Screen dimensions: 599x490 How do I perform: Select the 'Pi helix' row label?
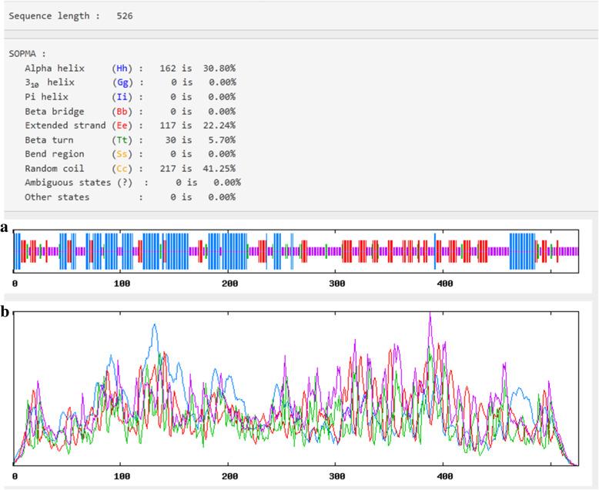[x=47, y=97]
